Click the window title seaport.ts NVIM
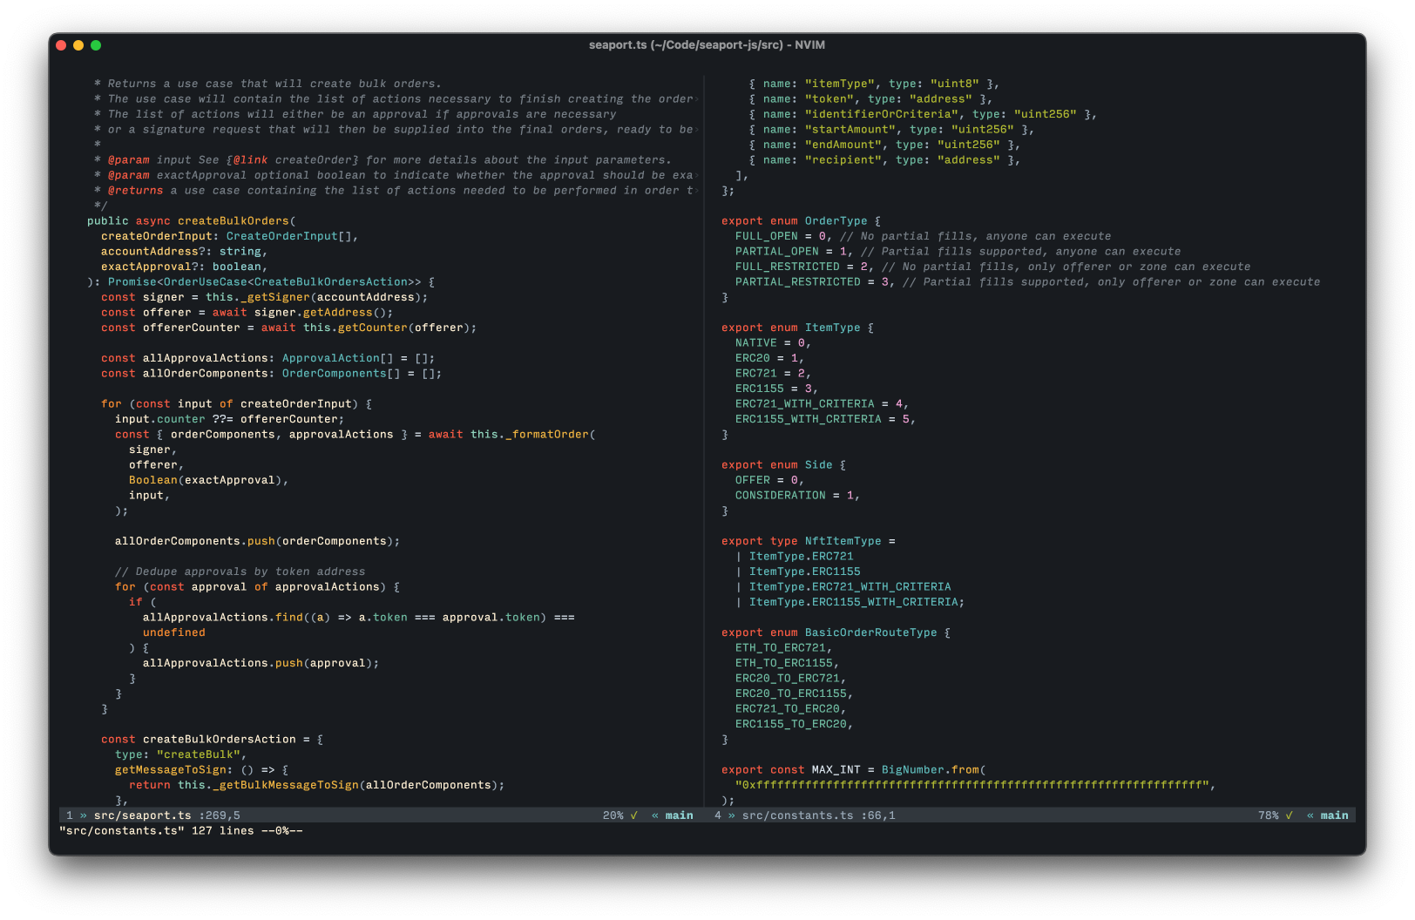 coord(707,45)
